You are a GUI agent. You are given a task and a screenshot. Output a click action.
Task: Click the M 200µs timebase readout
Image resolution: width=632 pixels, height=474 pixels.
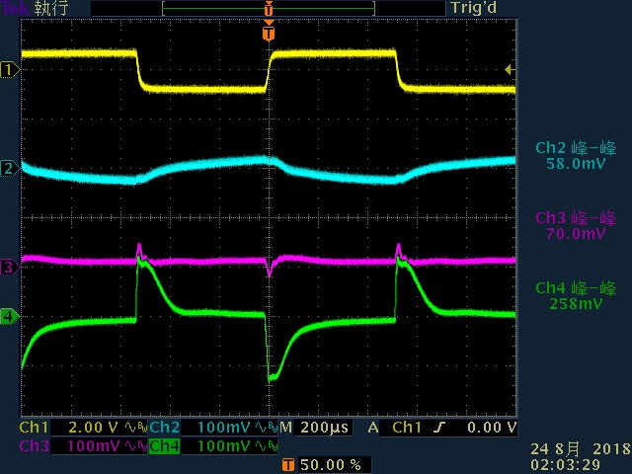tap(314, 428)
